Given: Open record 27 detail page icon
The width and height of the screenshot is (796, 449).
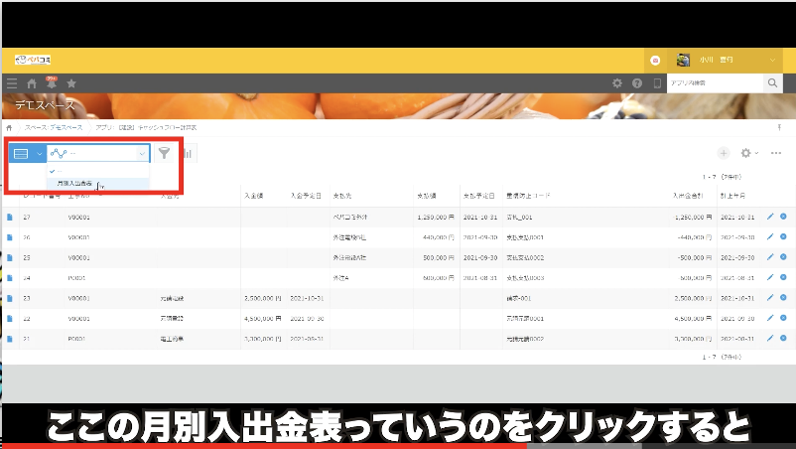Looking at the screenshot, I should pos(11,217).
